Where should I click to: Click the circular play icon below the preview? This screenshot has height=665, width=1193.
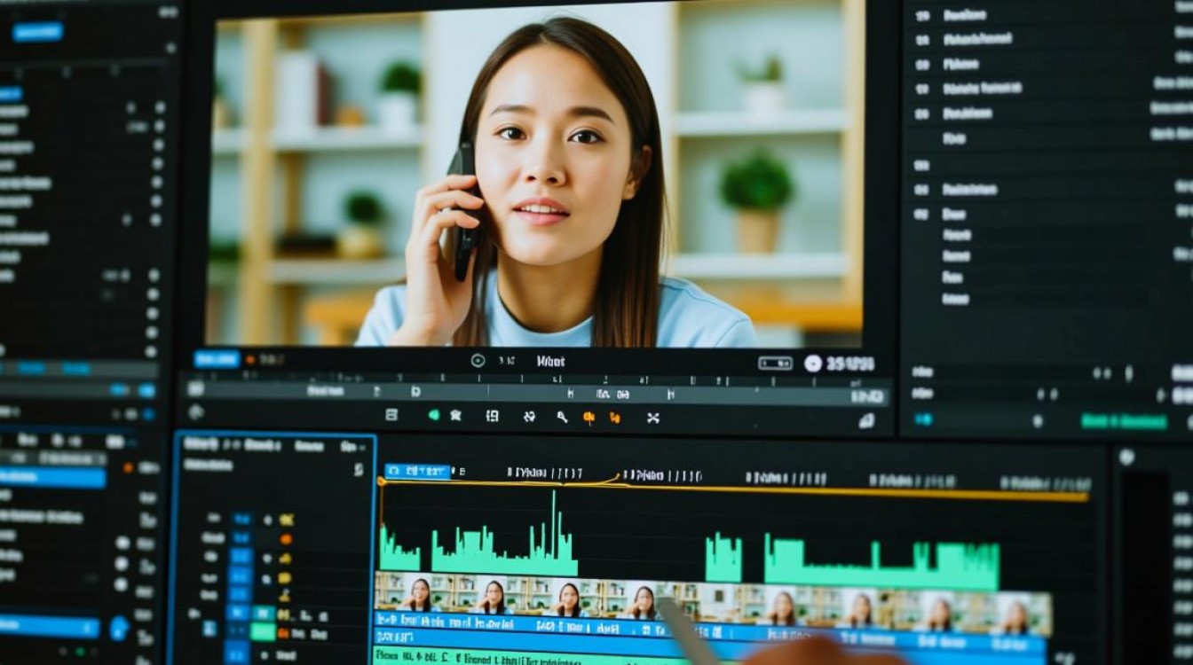[x=478, y=361]
